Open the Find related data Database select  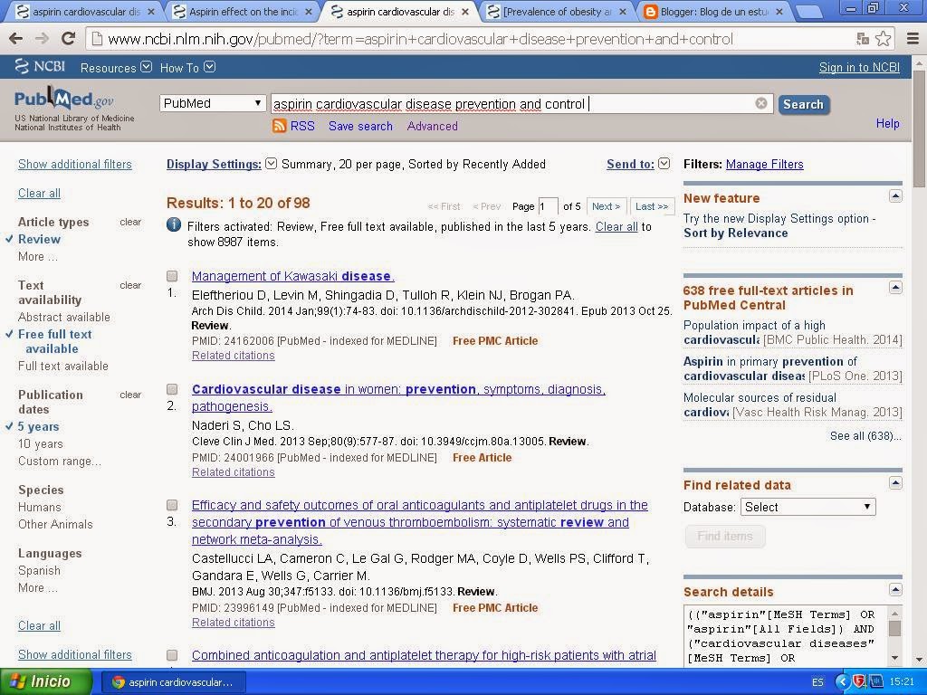click(x=808, y=507)
